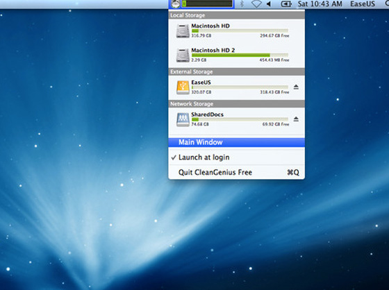Eject the EaseUS external drive
This screenshot has height=290, width=389.
296,87
